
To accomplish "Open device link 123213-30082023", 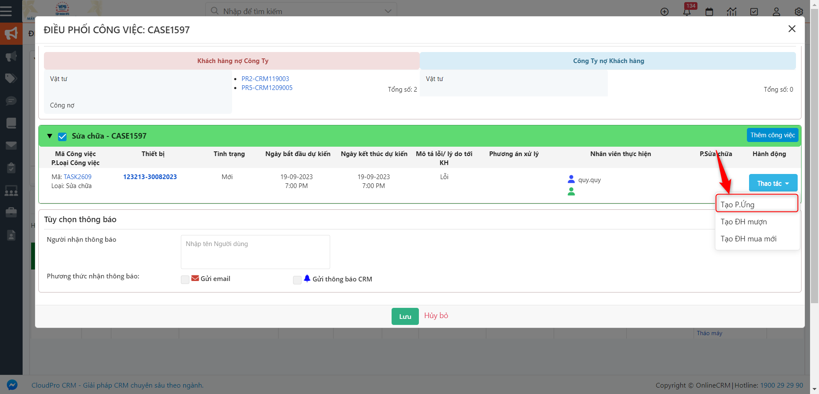I will click(x=150, y=177).
